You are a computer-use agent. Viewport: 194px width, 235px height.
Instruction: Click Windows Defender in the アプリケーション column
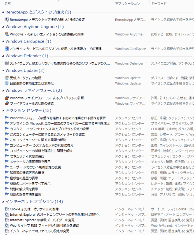pos(129,63)
